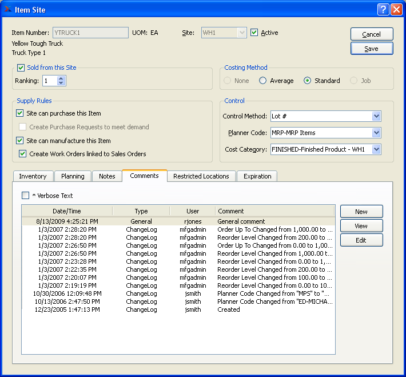The image size is (406, 377).
Task: Toggle the Active checkbox
Action: [x=254, y=33]
